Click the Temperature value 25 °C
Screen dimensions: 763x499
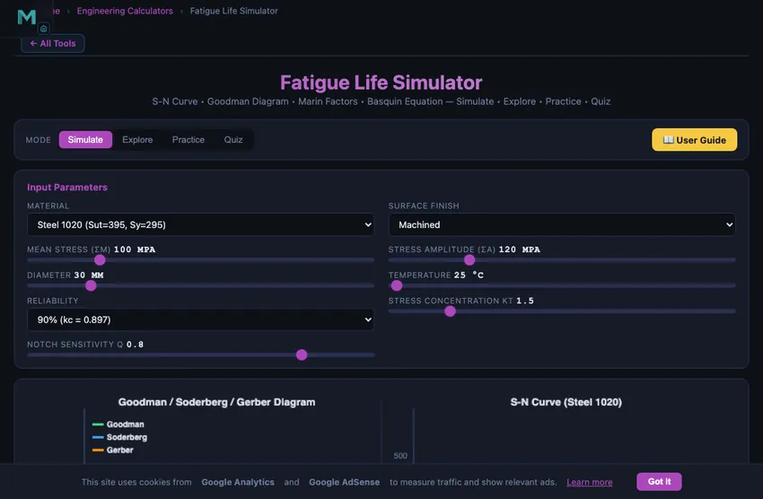(x=469, y=276)
